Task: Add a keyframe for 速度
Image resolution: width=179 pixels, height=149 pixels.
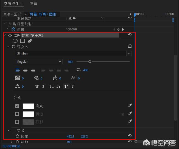Action: 119,30
